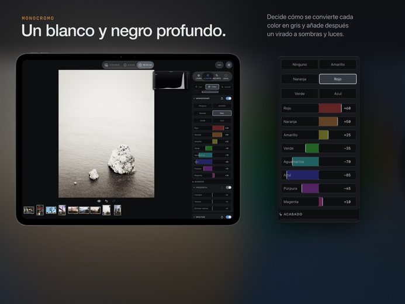The image size is (405, 304).
Task: Adjust the Azul -85 slider in the enlarged panel
Action: pyautogui.click(x=319, y=175)
